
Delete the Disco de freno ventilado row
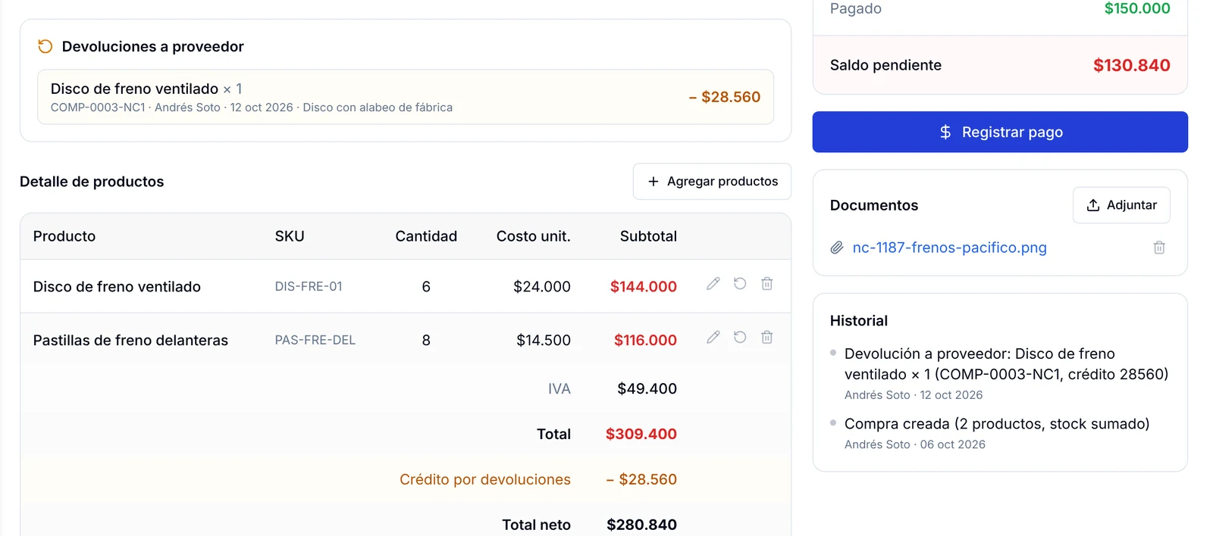tap(767, 283)
